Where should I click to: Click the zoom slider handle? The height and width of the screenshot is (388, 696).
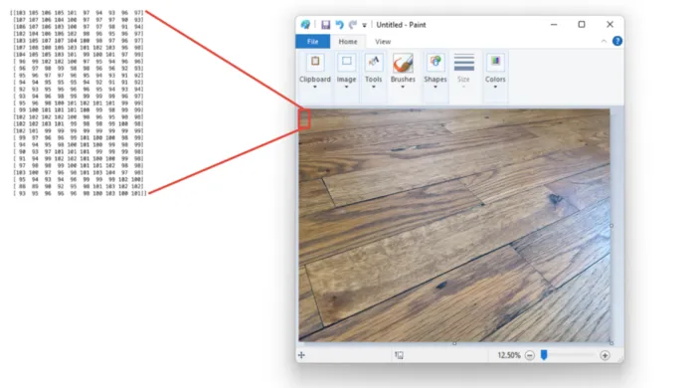pyautogui.click(x=544, y=355)
